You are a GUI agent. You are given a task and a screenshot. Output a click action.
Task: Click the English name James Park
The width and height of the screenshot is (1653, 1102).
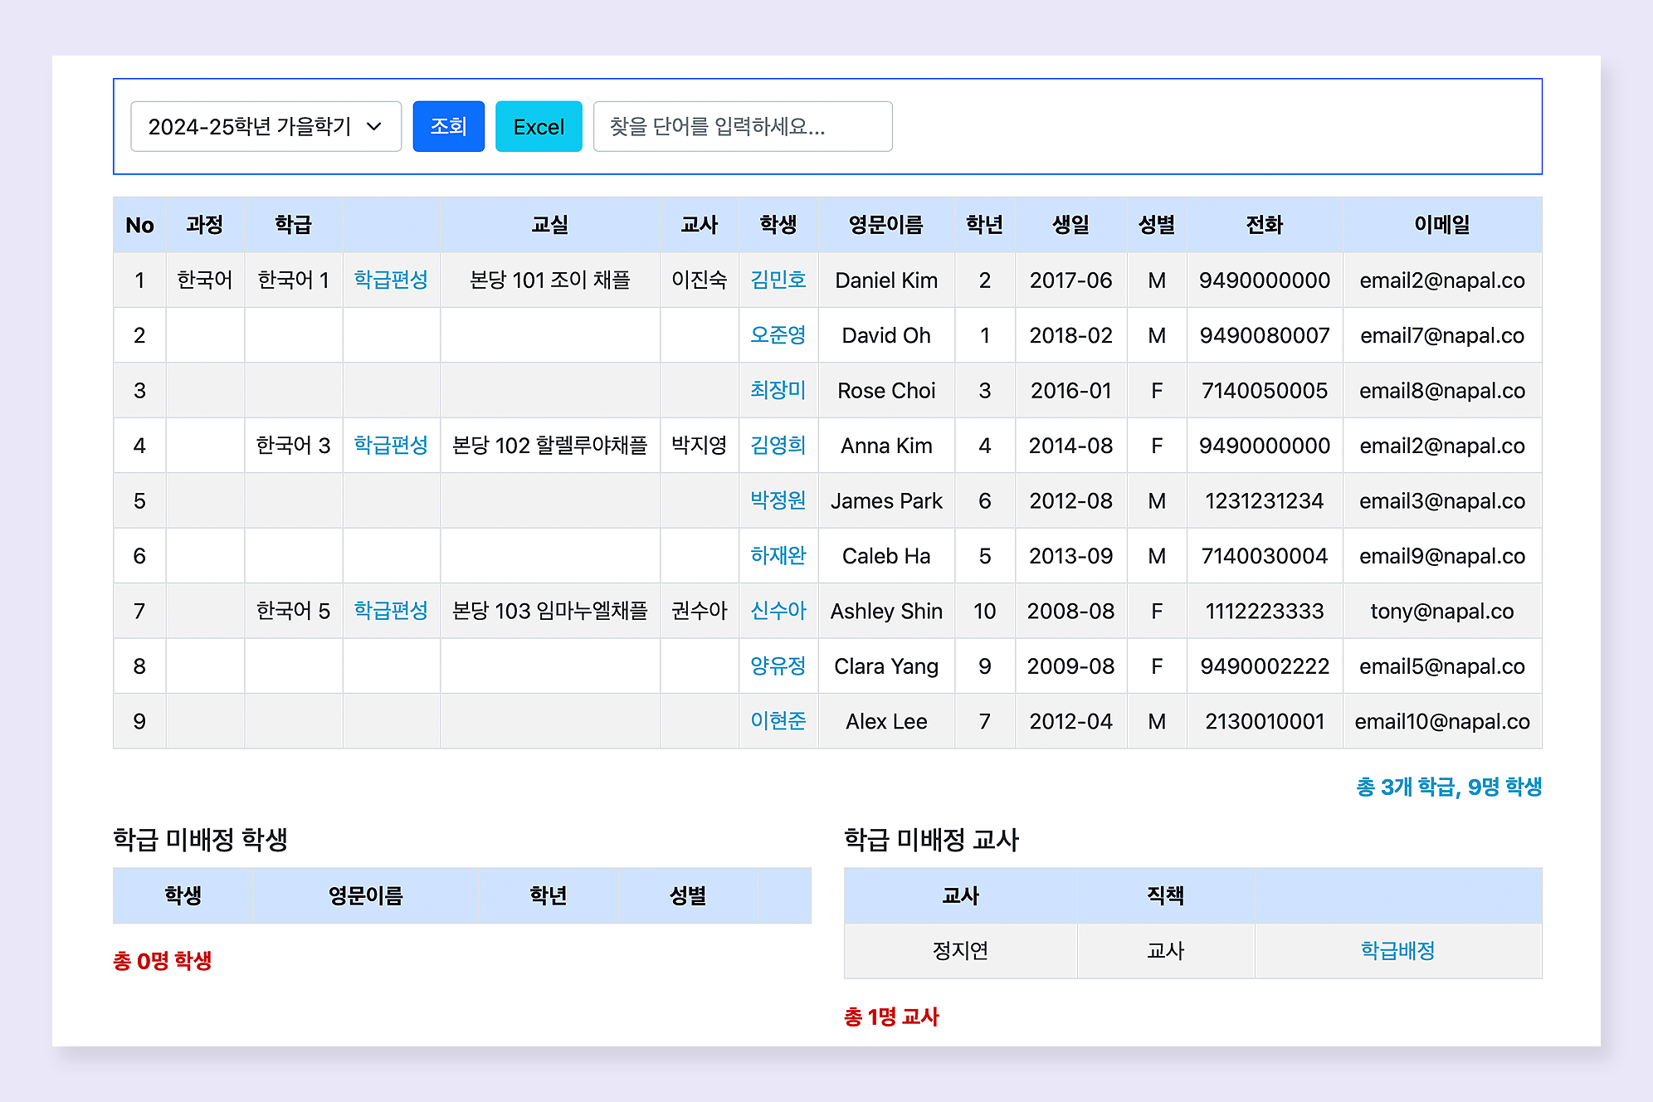(x=886, y=500)
